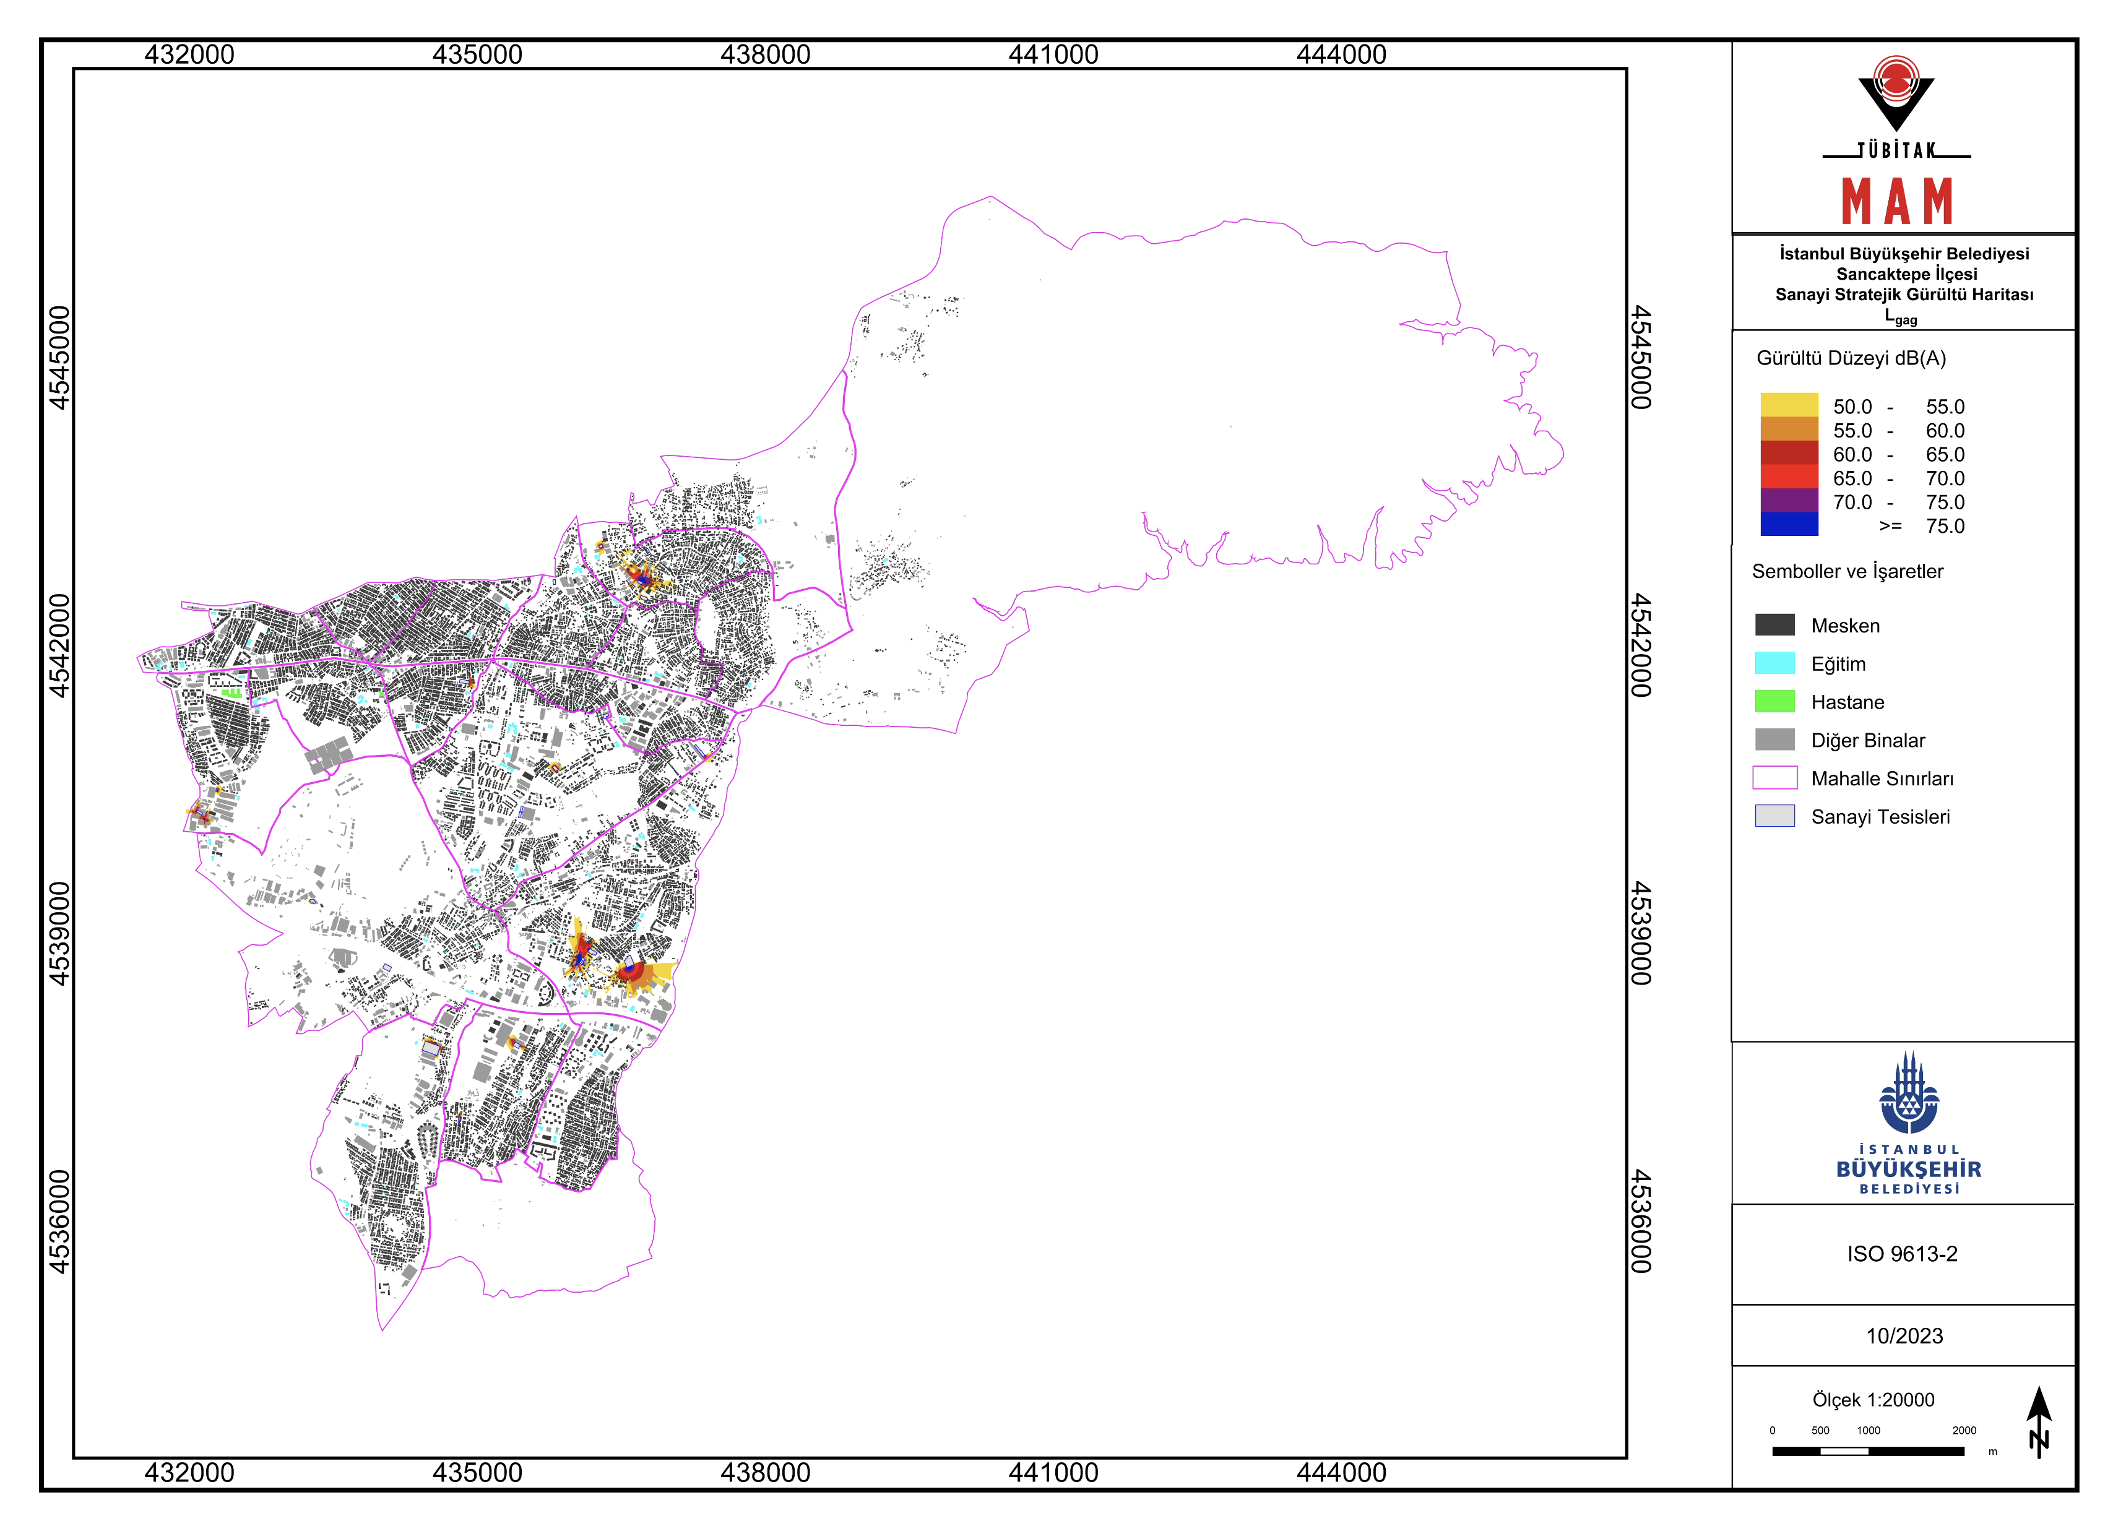This screenshot has height=1526, width=2113.
Task: Click the '>= 75.0' range text
Action: tap(1922, 527)
